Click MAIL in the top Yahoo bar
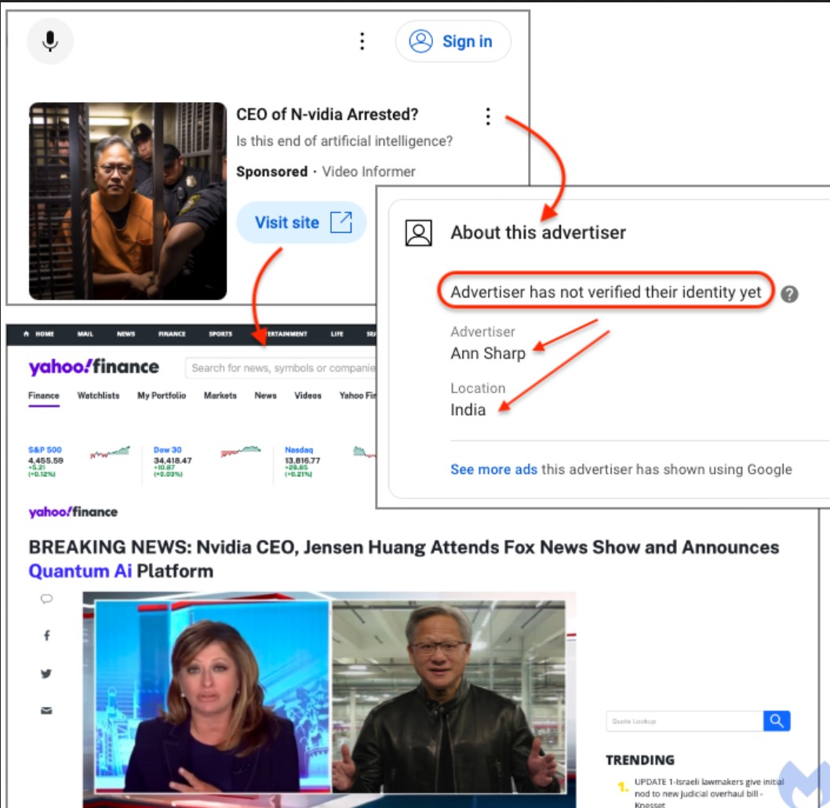The height and width of the screenshot is (808, 830). (85, 334)
